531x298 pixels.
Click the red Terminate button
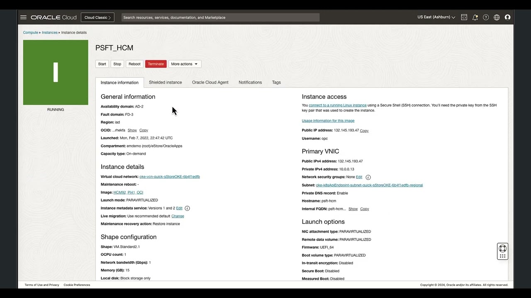[x=156, y=64]
